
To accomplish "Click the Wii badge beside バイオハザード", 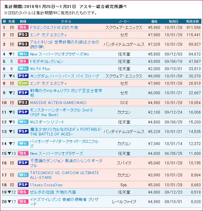I will pyautogui.click(x=23, y=143).
